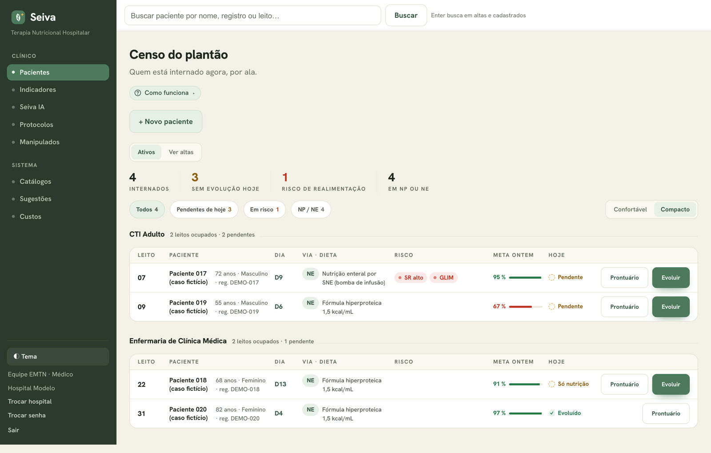The image size is (711, 453).
Task: Open Custos in the sidebar
Action: click(58, 217)
